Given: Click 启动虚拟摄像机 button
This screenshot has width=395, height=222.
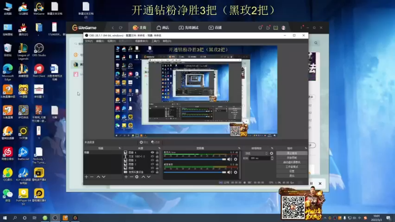Looking at the screenshot, I should click(x=292, y=162).
